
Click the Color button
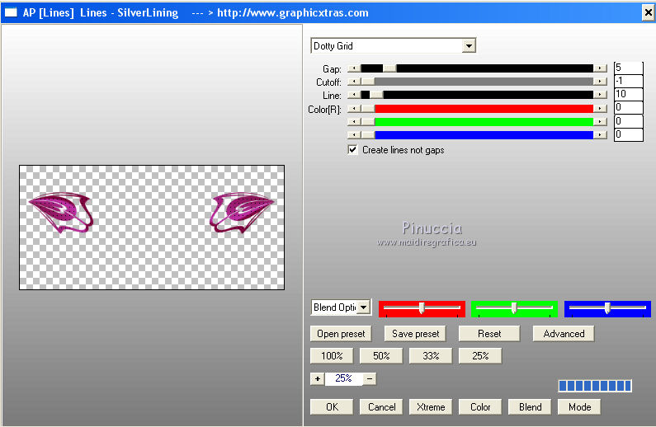(480, 407)
